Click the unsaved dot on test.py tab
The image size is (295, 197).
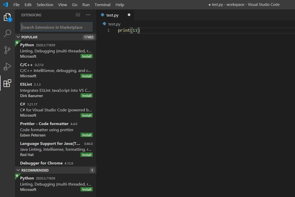coord(129,15)
